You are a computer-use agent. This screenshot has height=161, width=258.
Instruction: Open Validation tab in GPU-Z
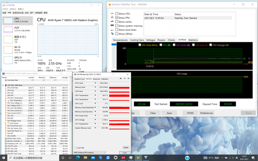(x=105, y=79)
